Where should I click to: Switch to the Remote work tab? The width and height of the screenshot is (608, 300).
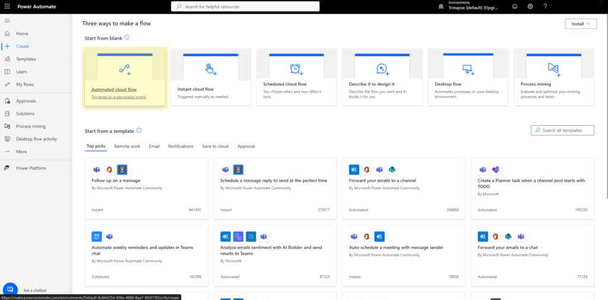[x=127, y=146]
